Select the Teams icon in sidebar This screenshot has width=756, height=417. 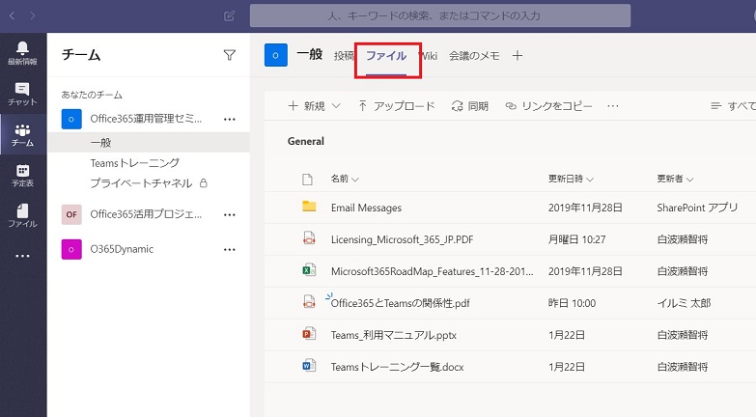click(22, 135)
